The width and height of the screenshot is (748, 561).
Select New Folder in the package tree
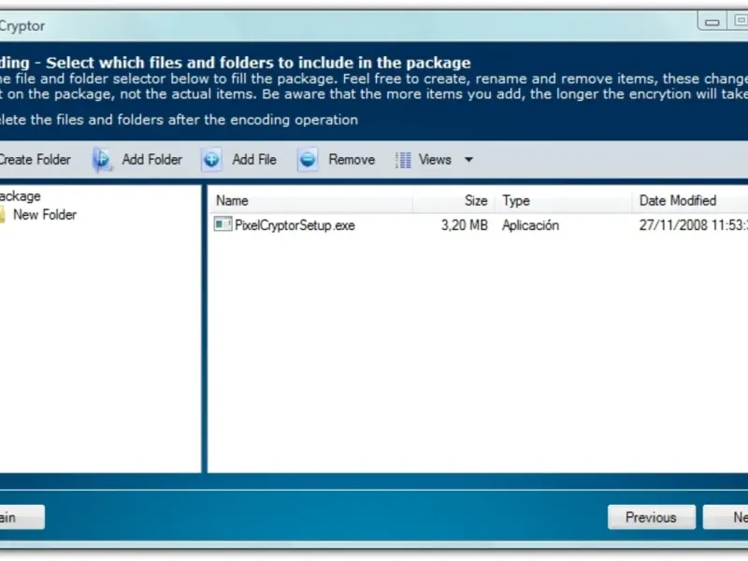coord(45,215)
